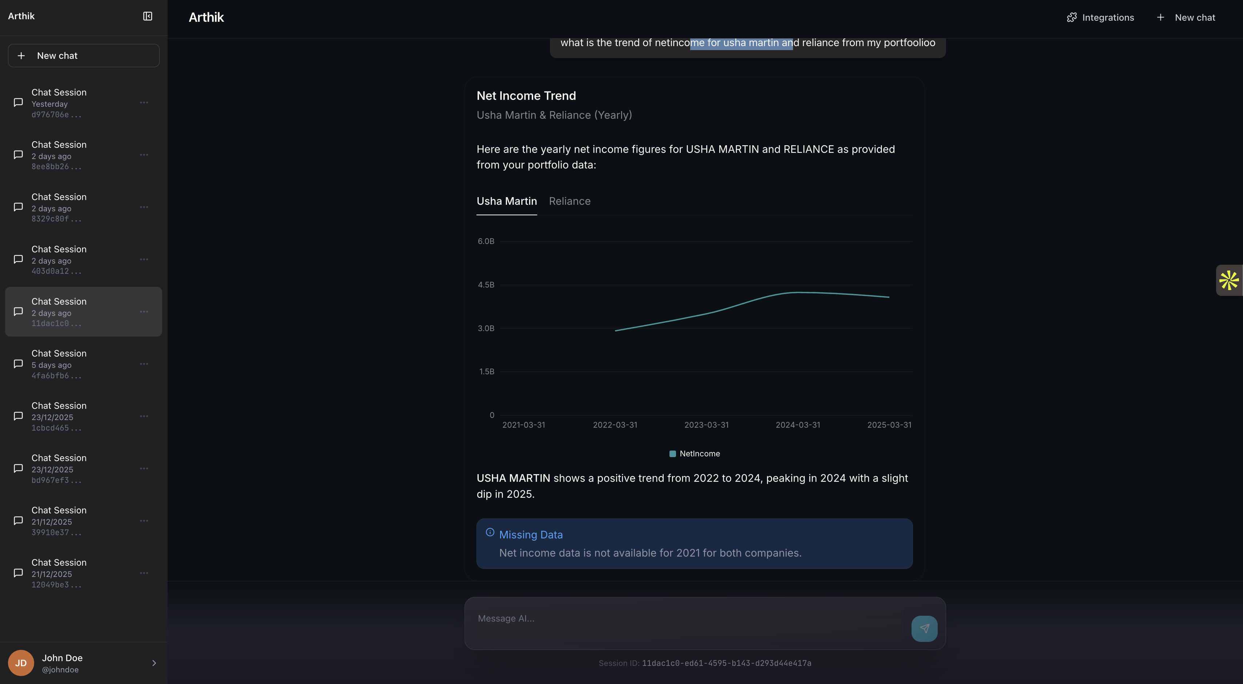Start New chat from top header
The height and width of the screenshot is (684, 1243).
(1186, 17)
